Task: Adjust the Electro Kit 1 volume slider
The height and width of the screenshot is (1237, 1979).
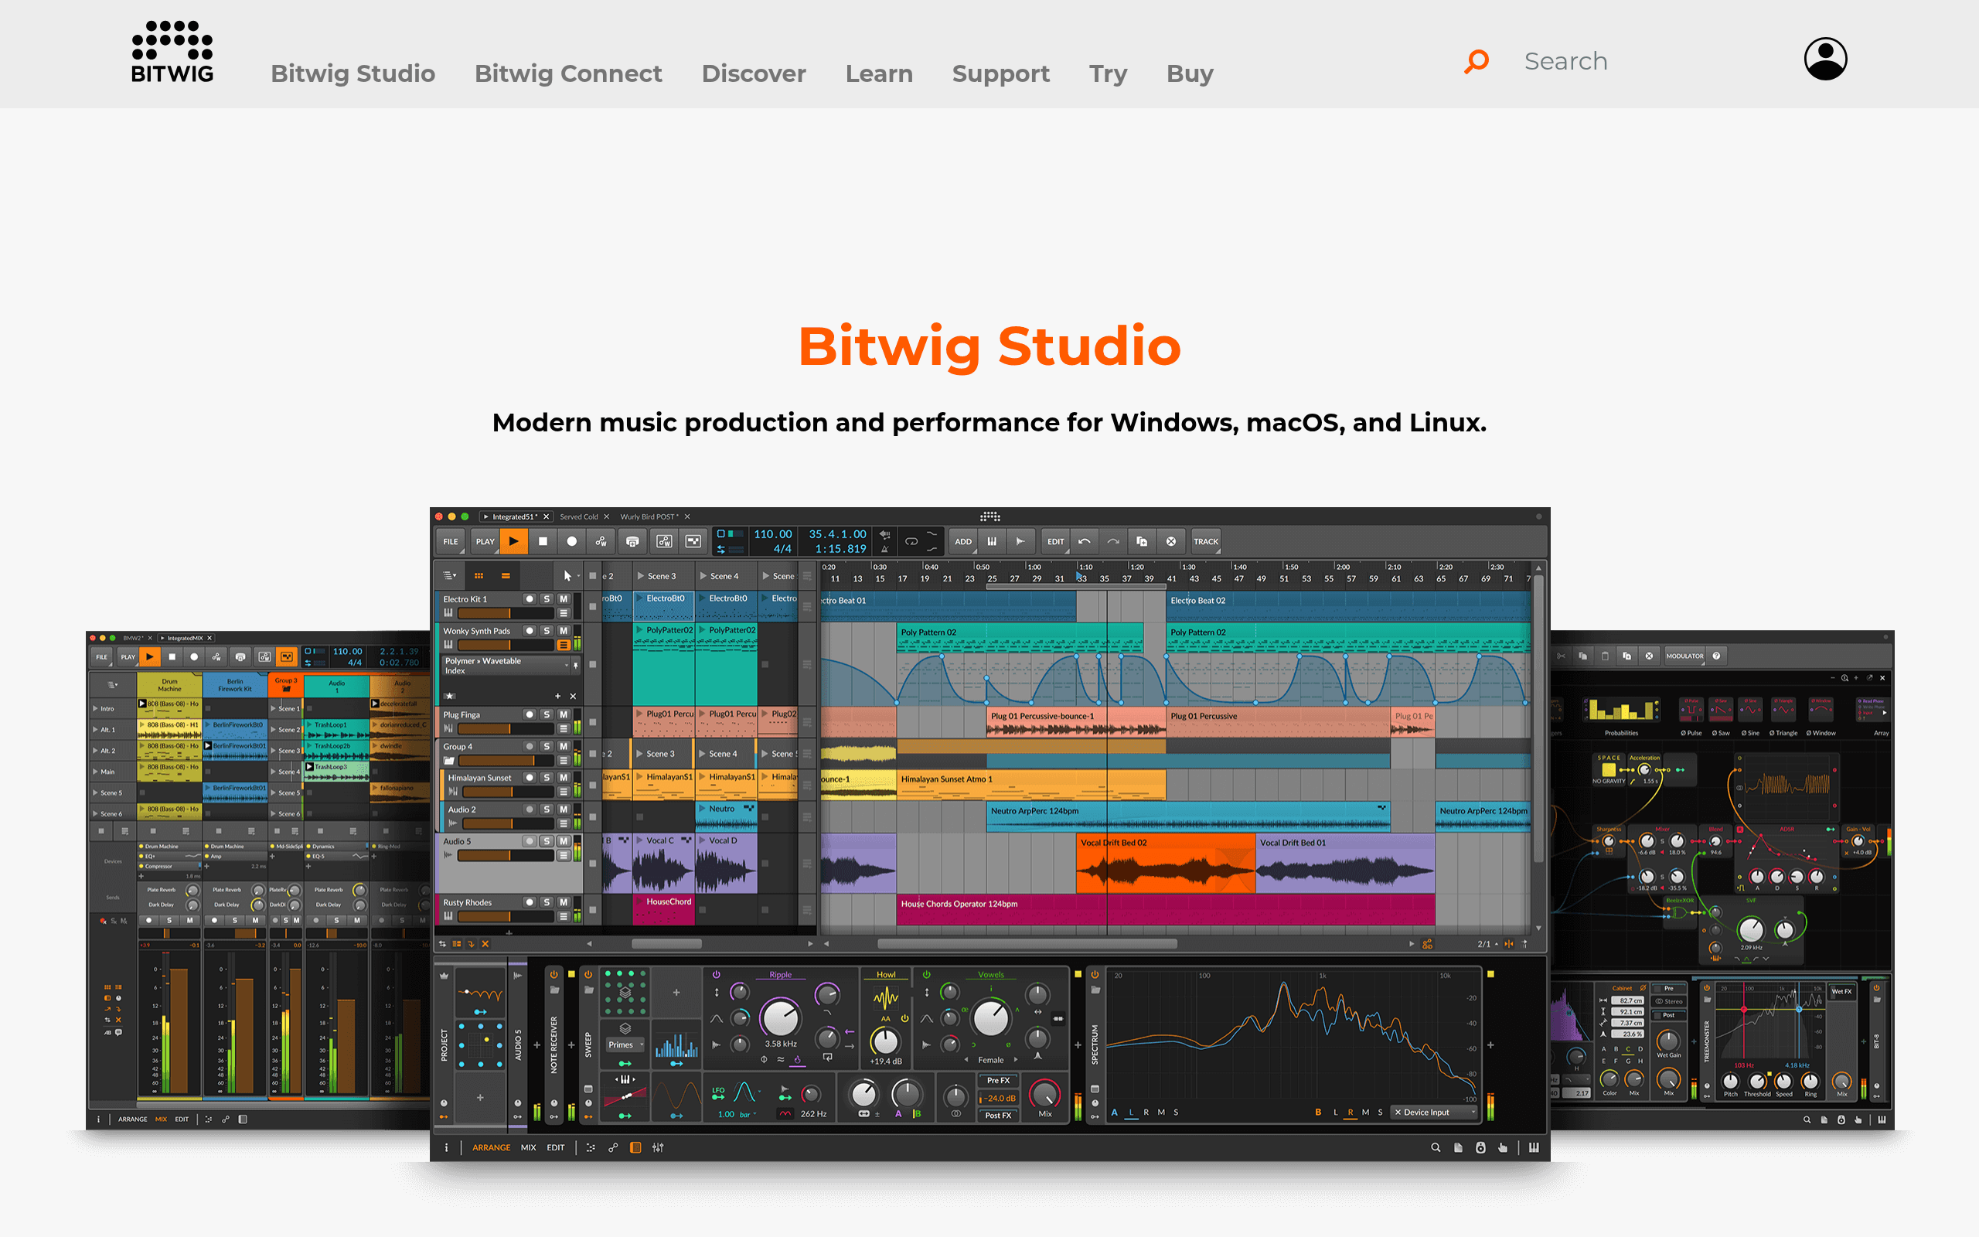Action: (x=506, y=613)
